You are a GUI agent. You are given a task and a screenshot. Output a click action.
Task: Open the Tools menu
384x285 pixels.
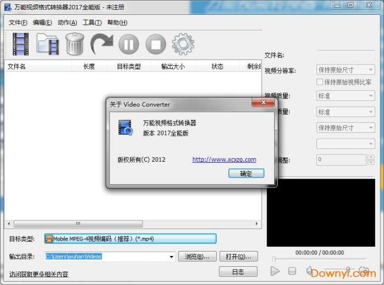coord(92,23)
